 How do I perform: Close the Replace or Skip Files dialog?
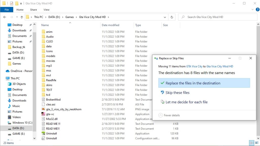pyautogui.click(x=251, y=58)
